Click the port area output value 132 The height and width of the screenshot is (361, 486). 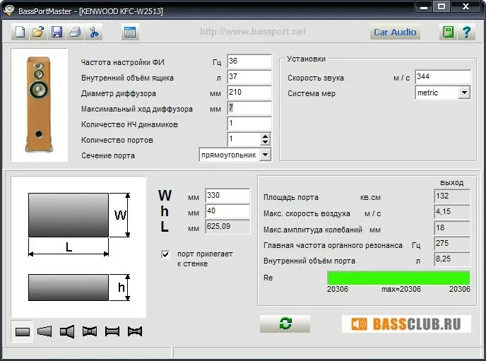pos(452,196)
